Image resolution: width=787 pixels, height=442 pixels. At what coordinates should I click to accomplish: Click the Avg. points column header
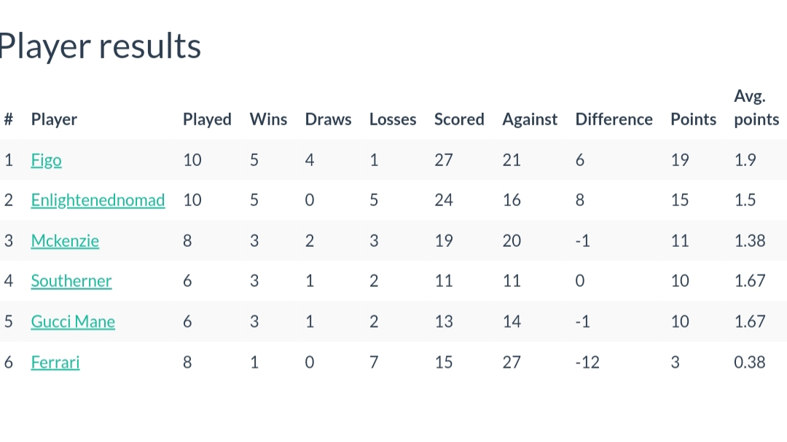(x=756, y=107)
